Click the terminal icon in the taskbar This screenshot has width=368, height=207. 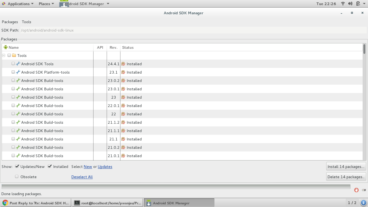point(77,203)
